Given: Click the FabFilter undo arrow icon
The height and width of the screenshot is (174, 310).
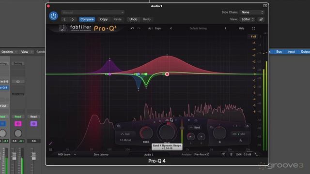Looking at the screenshot, I should tap(132, 29).
